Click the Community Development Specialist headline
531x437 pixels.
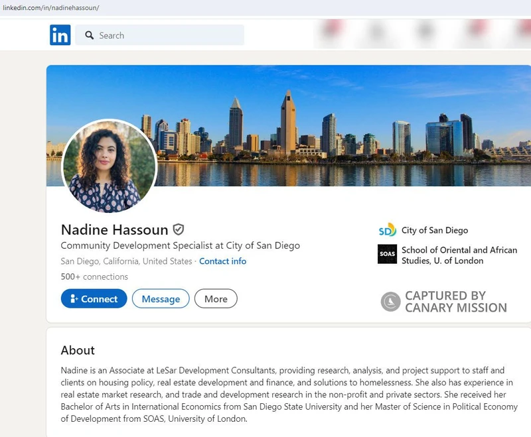180,245
